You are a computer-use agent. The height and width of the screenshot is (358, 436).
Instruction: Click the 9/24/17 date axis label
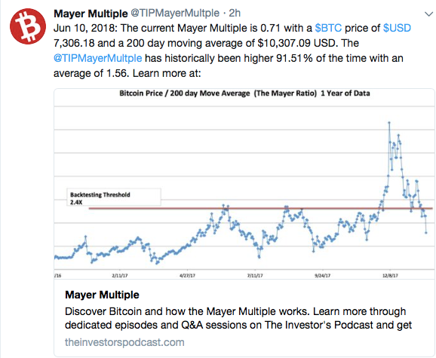[323, 276]
